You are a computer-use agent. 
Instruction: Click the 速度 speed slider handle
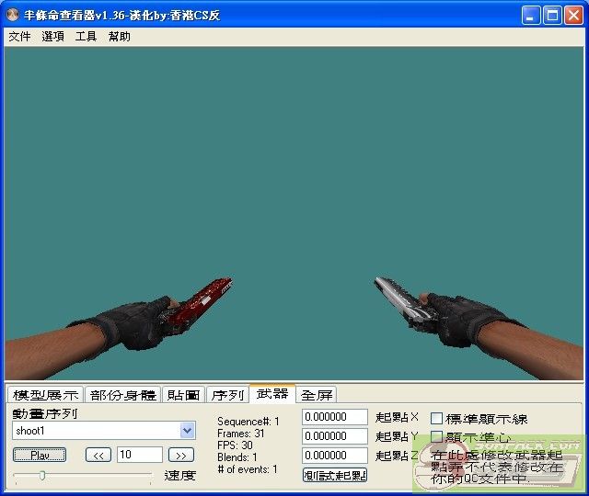(42, 476)
